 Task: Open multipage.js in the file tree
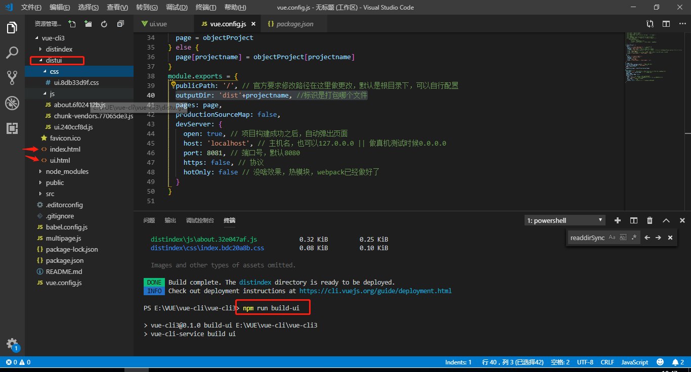point(79,238)
